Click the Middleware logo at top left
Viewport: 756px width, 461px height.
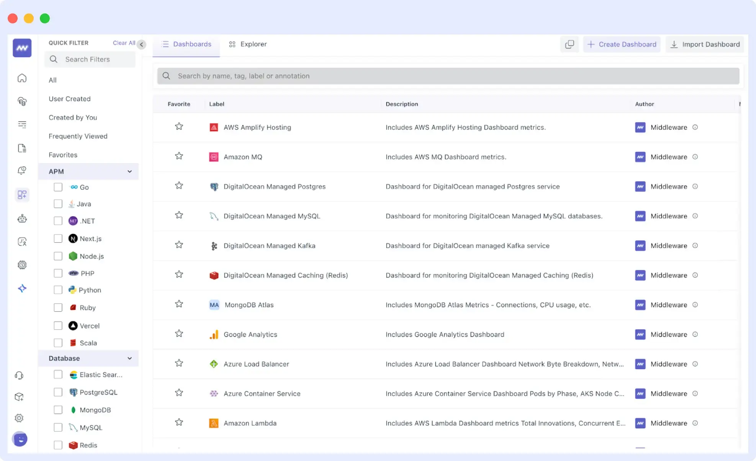(22, 47)
